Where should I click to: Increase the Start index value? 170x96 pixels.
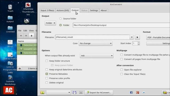(x=139, y=42)
